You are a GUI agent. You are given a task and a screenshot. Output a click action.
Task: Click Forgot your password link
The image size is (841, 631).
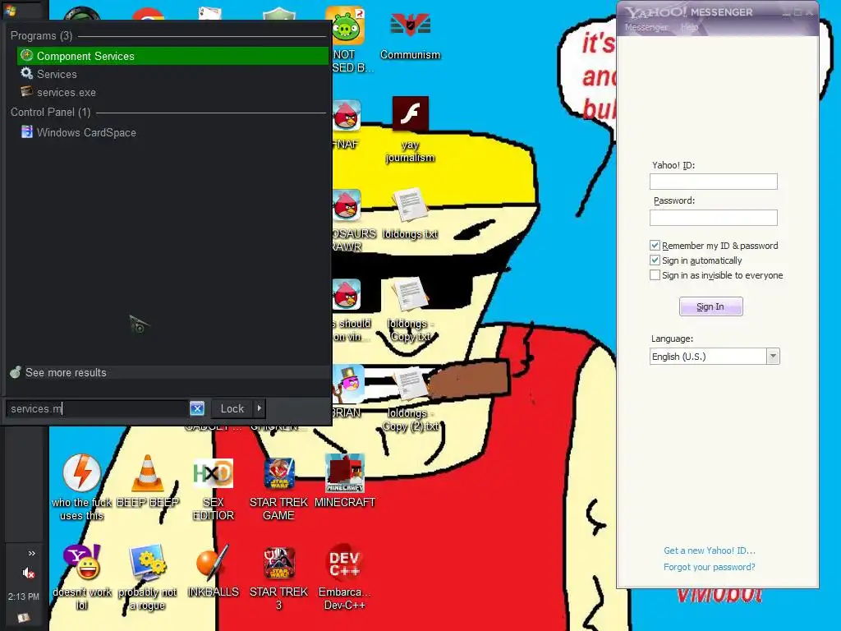709,567
